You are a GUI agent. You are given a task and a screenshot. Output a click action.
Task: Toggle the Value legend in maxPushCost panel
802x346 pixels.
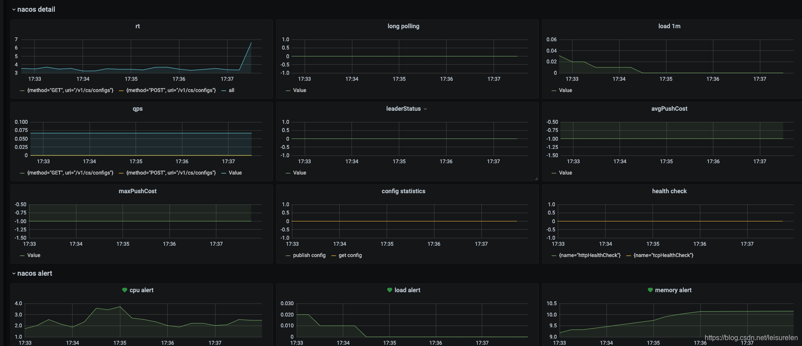(34, 255)
